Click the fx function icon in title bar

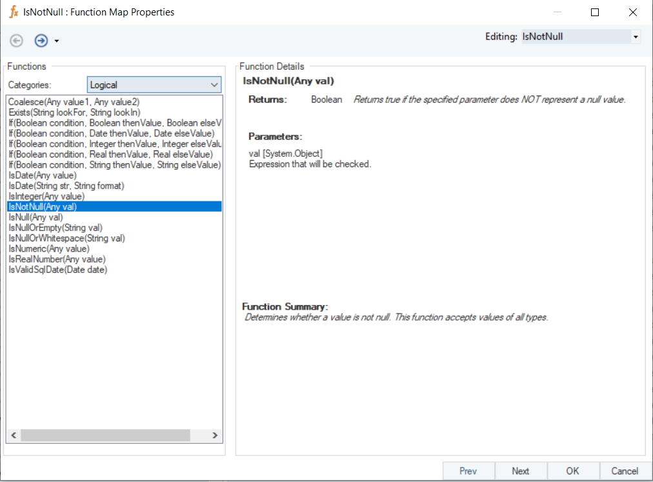point(13,12)
